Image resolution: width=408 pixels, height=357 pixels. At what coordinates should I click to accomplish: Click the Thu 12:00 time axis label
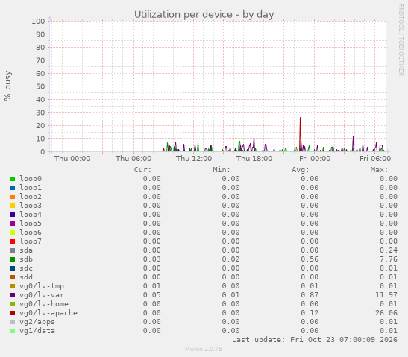194,159
